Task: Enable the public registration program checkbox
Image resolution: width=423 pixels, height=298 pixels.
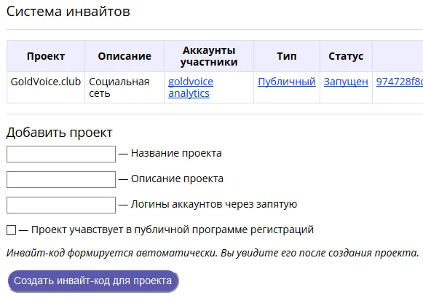Action: [12, 230]
